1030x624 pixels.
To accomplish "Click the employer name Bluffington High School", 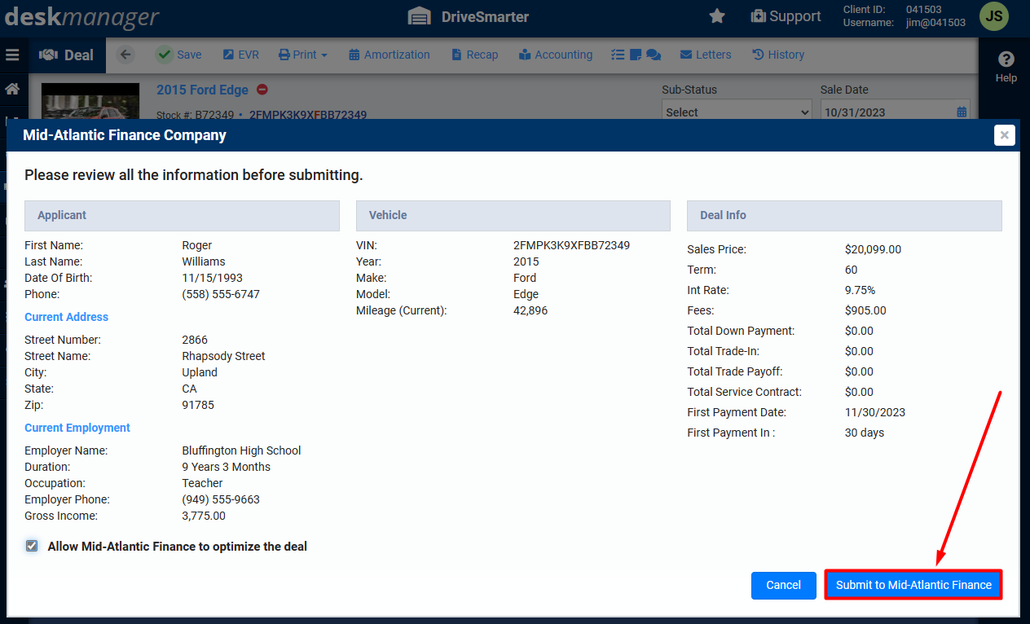I will pyautogui.click(x=241, y=450).
